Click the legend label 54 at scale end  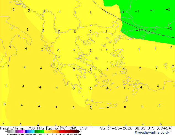[79, 134]
